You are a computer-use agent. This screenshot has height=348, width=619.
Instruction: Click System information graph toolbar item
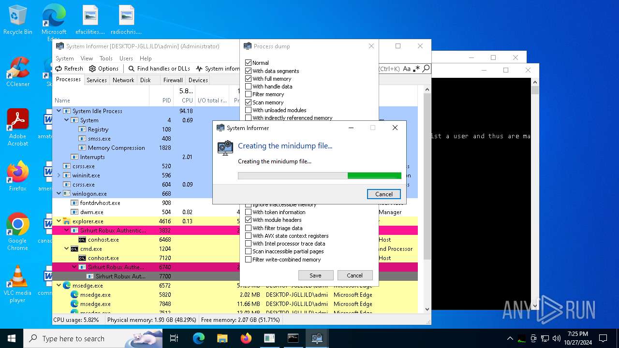[218, 69]
